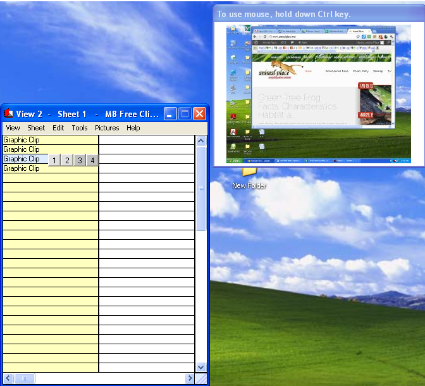The image size is (425, 386).
Task: Open the Edit menu
Action: pos(58,128)
